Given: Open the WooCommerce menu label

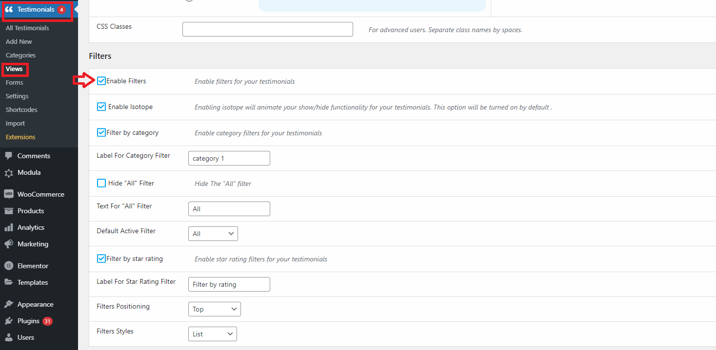Looking at the screenshot, I should pos(41,194).
